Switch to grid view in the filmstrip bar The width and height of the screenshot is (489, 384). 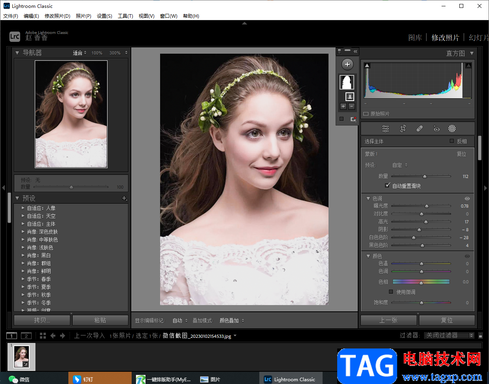(x=43, y=335)
